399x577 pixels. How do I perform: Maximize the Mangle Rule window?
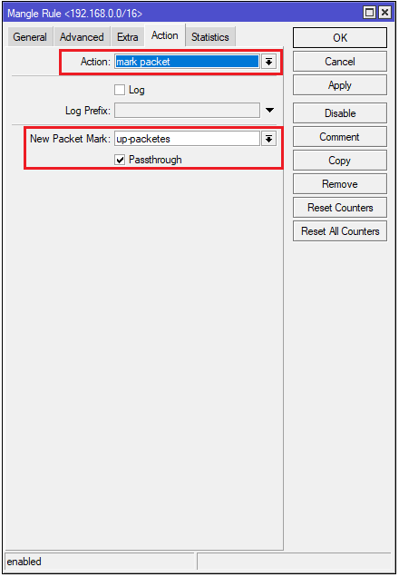click(x=369, y=13)
